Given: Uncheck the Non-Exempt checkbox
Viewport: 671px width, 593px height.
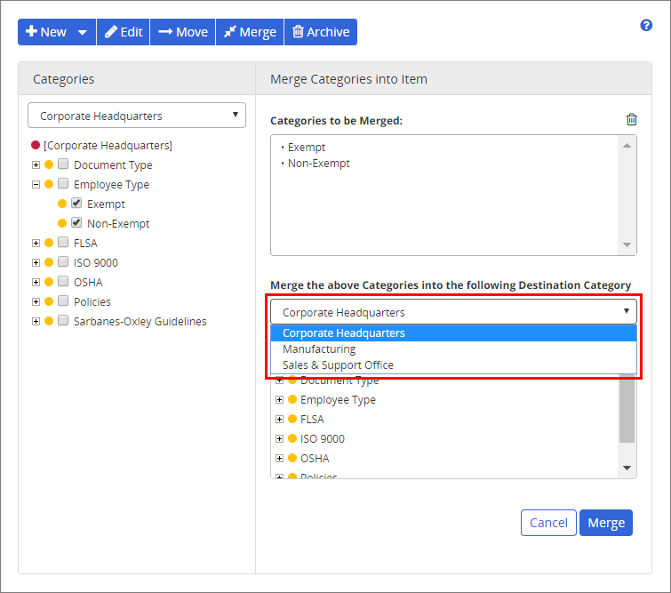Looking at the screenshot, I should tap(76, 223).
